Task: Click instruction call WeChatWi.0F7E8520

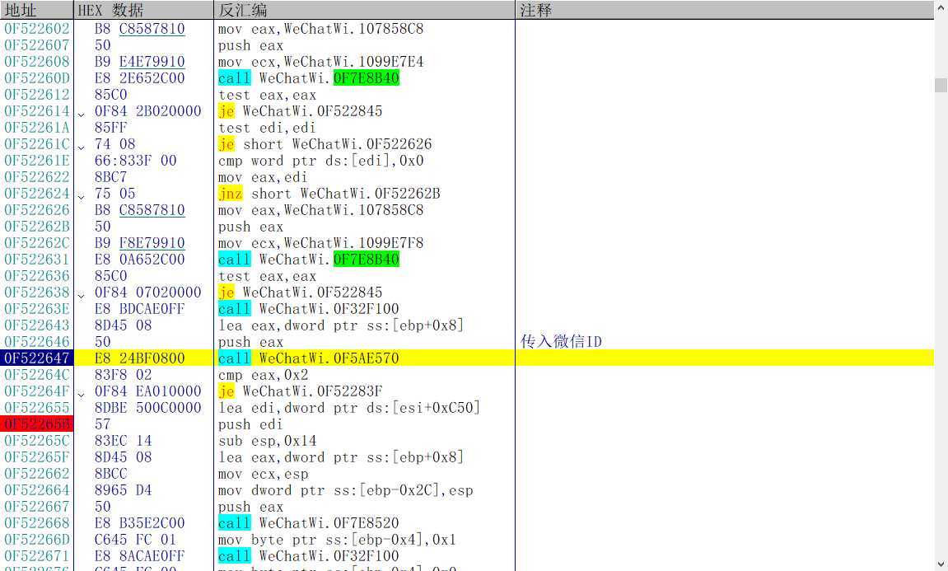Action: [x=308, y=523]
